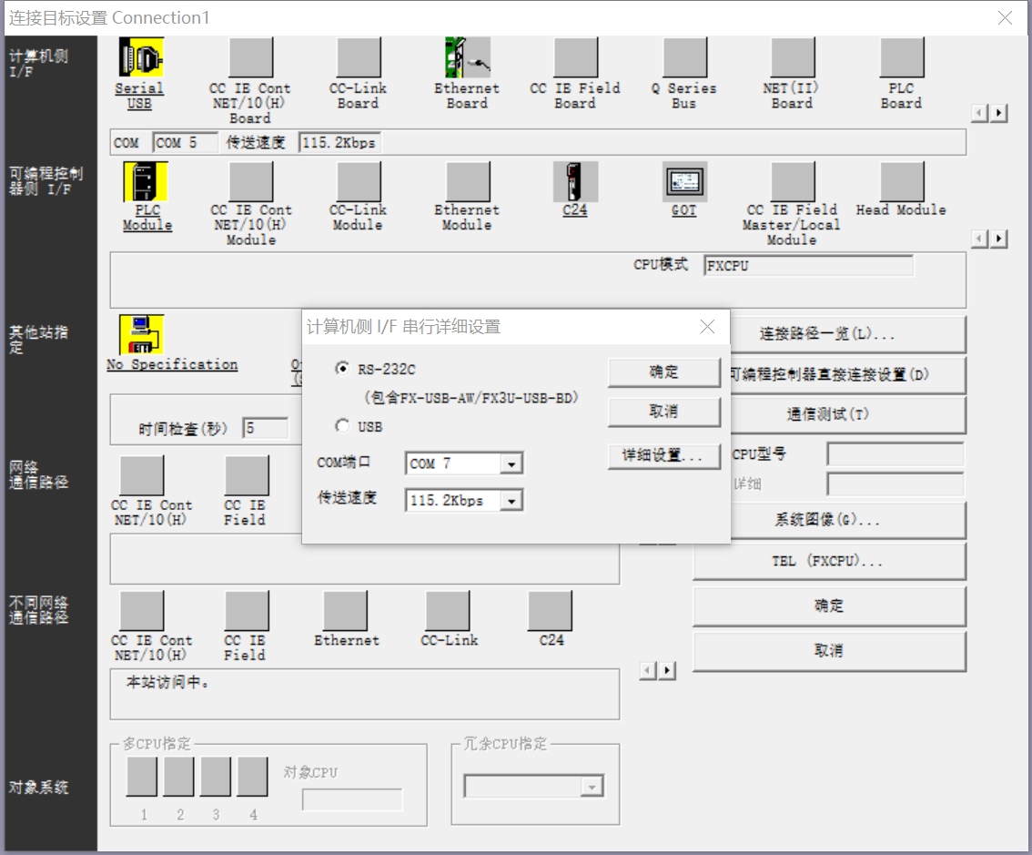The width and height of the screenshot is (1032, 855).
Task: Expand the 传送速度 dropdown showing 115.2Kbps
Action: 511,501
